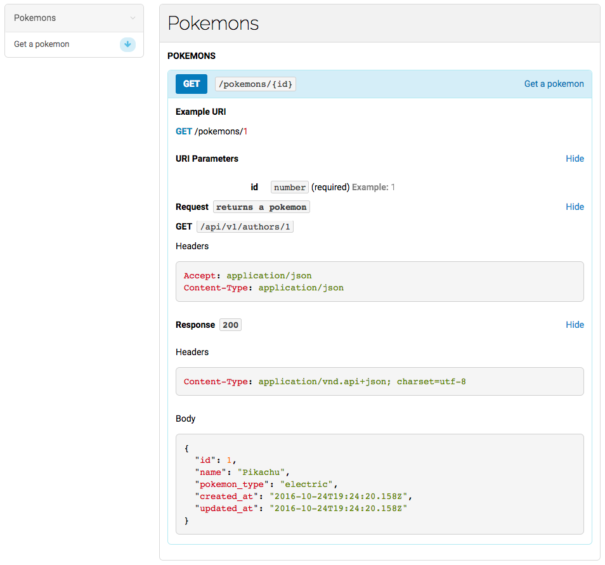Click the Pokemons page title
This screenshot has width=605, height=565.
(213, 23)
